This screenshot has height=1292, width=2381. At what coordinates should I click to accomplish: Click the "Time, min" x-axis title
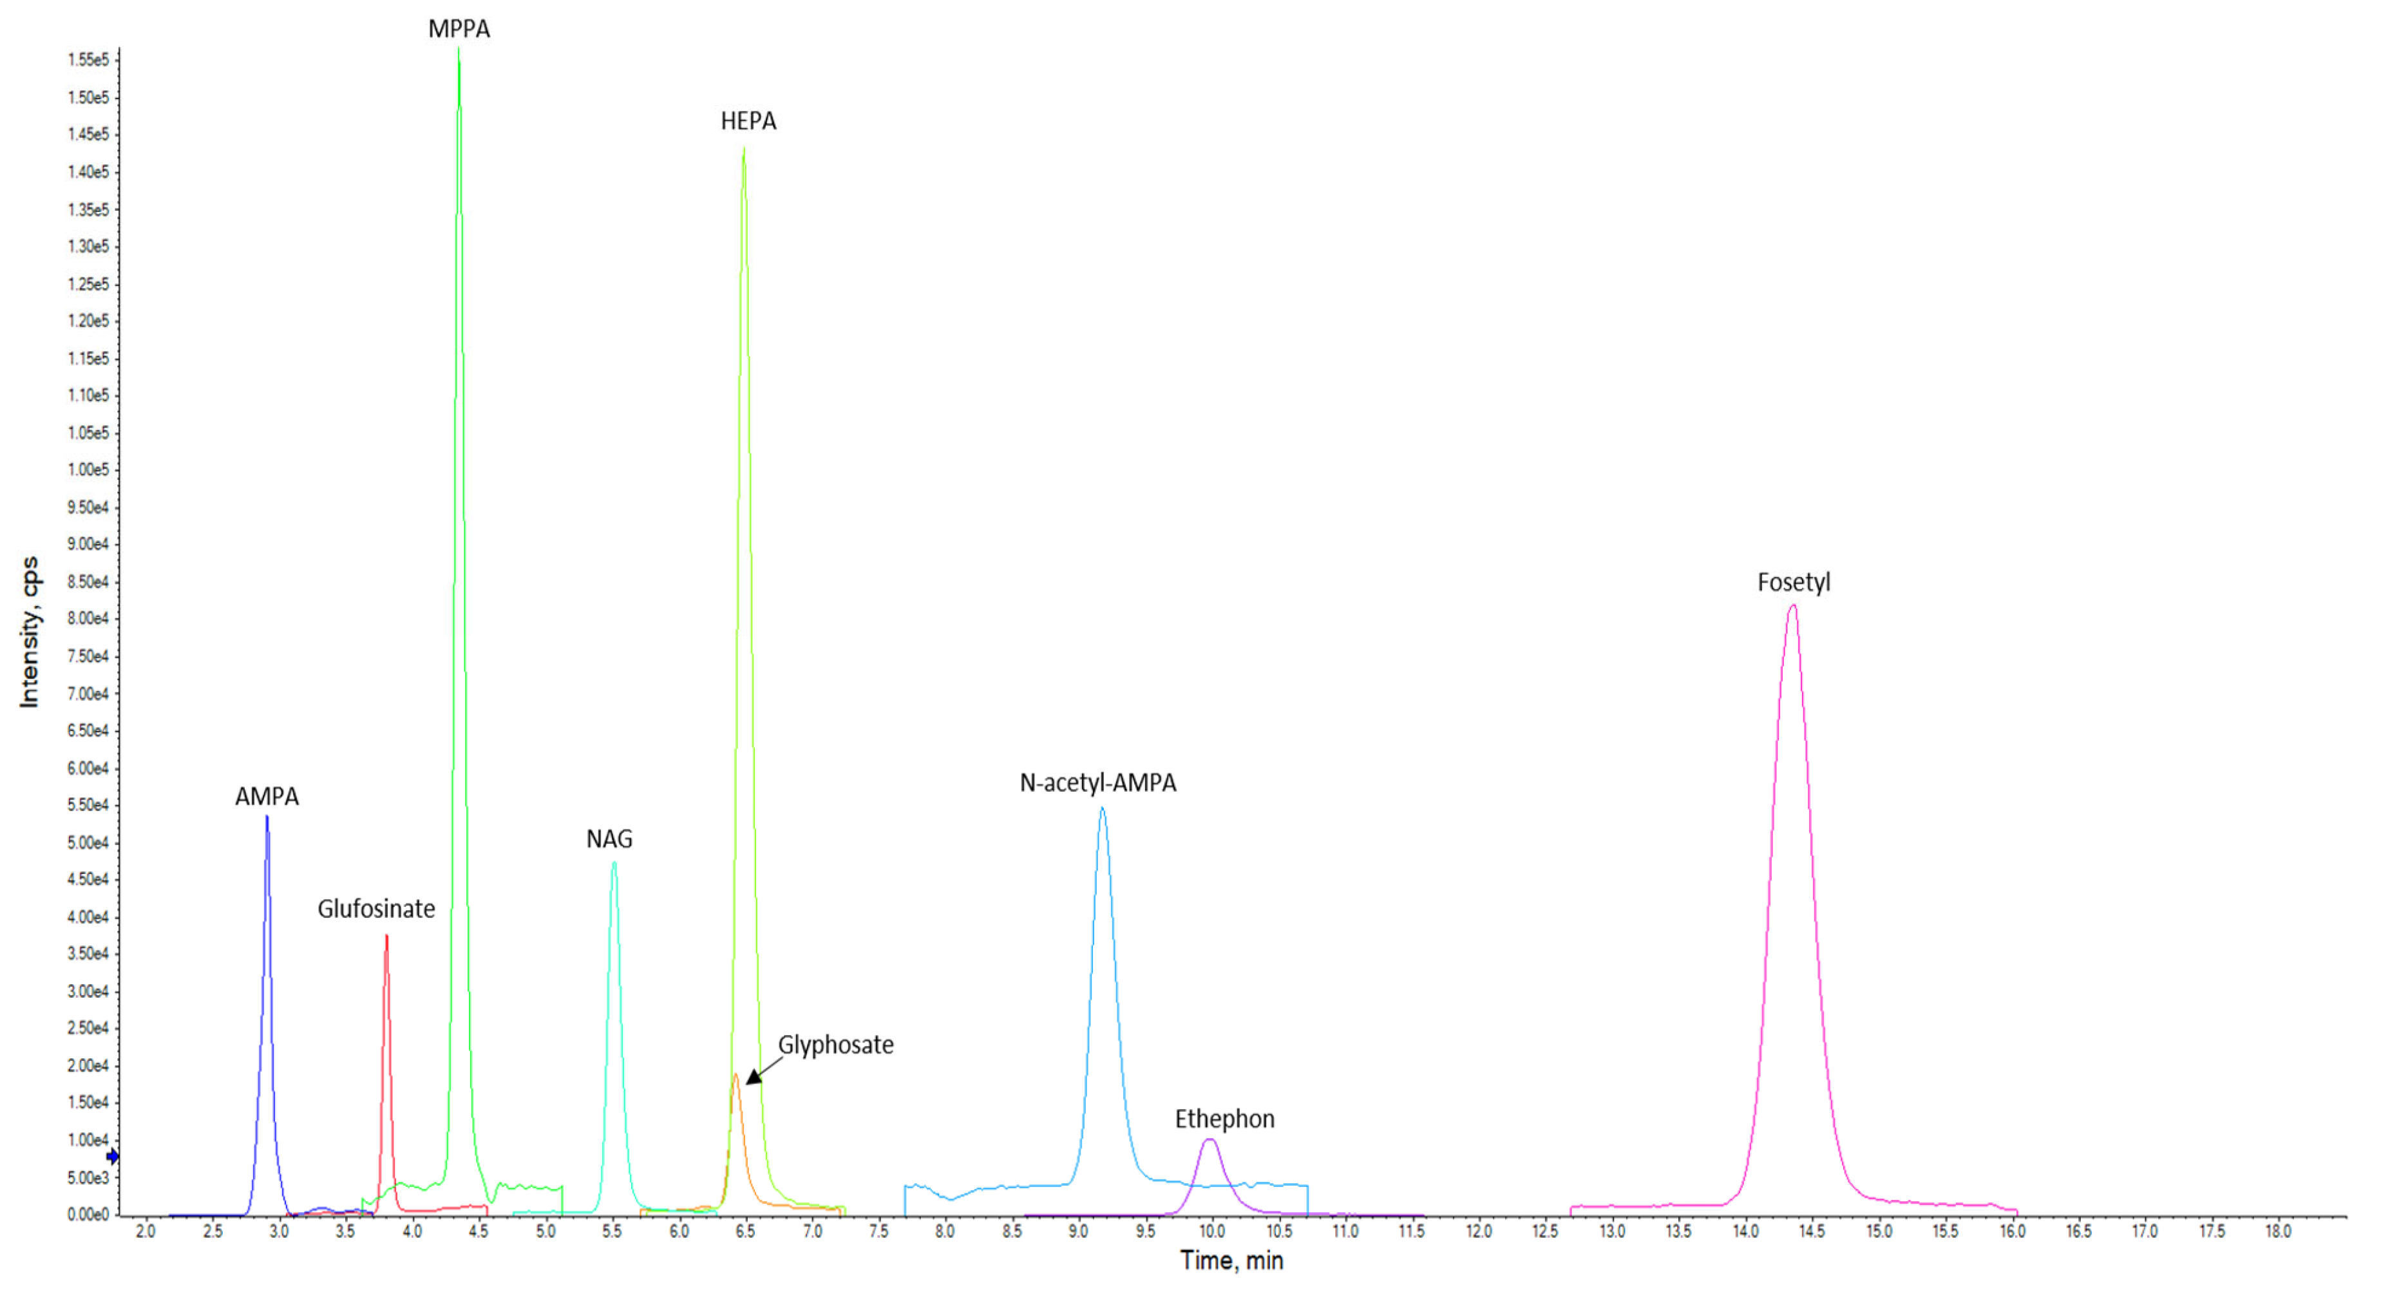tap(1231, 1260)
